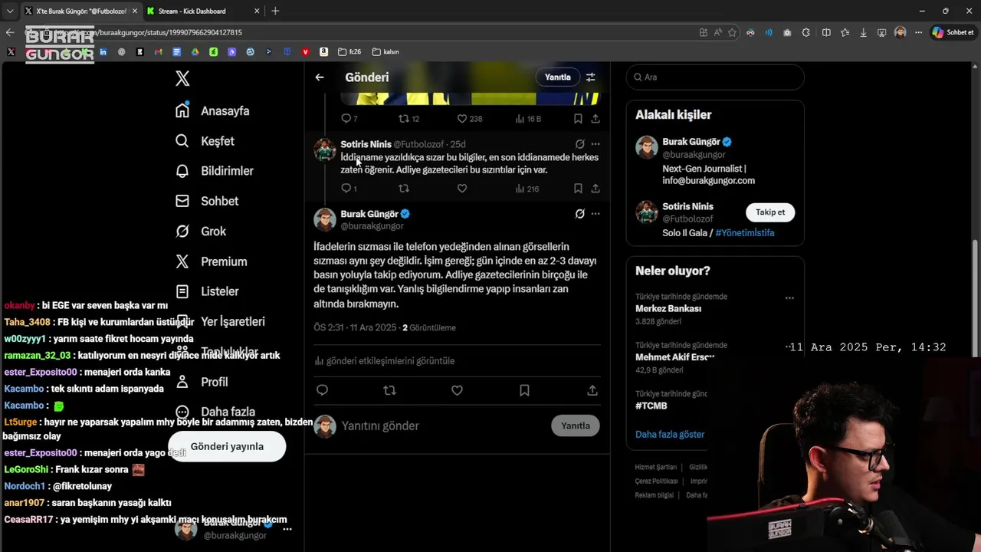Image resolution: width=981 pixels, height=552 pixels.
Task: Repost Sotiris Ninis's post
Action: click(x=404, y=189)
